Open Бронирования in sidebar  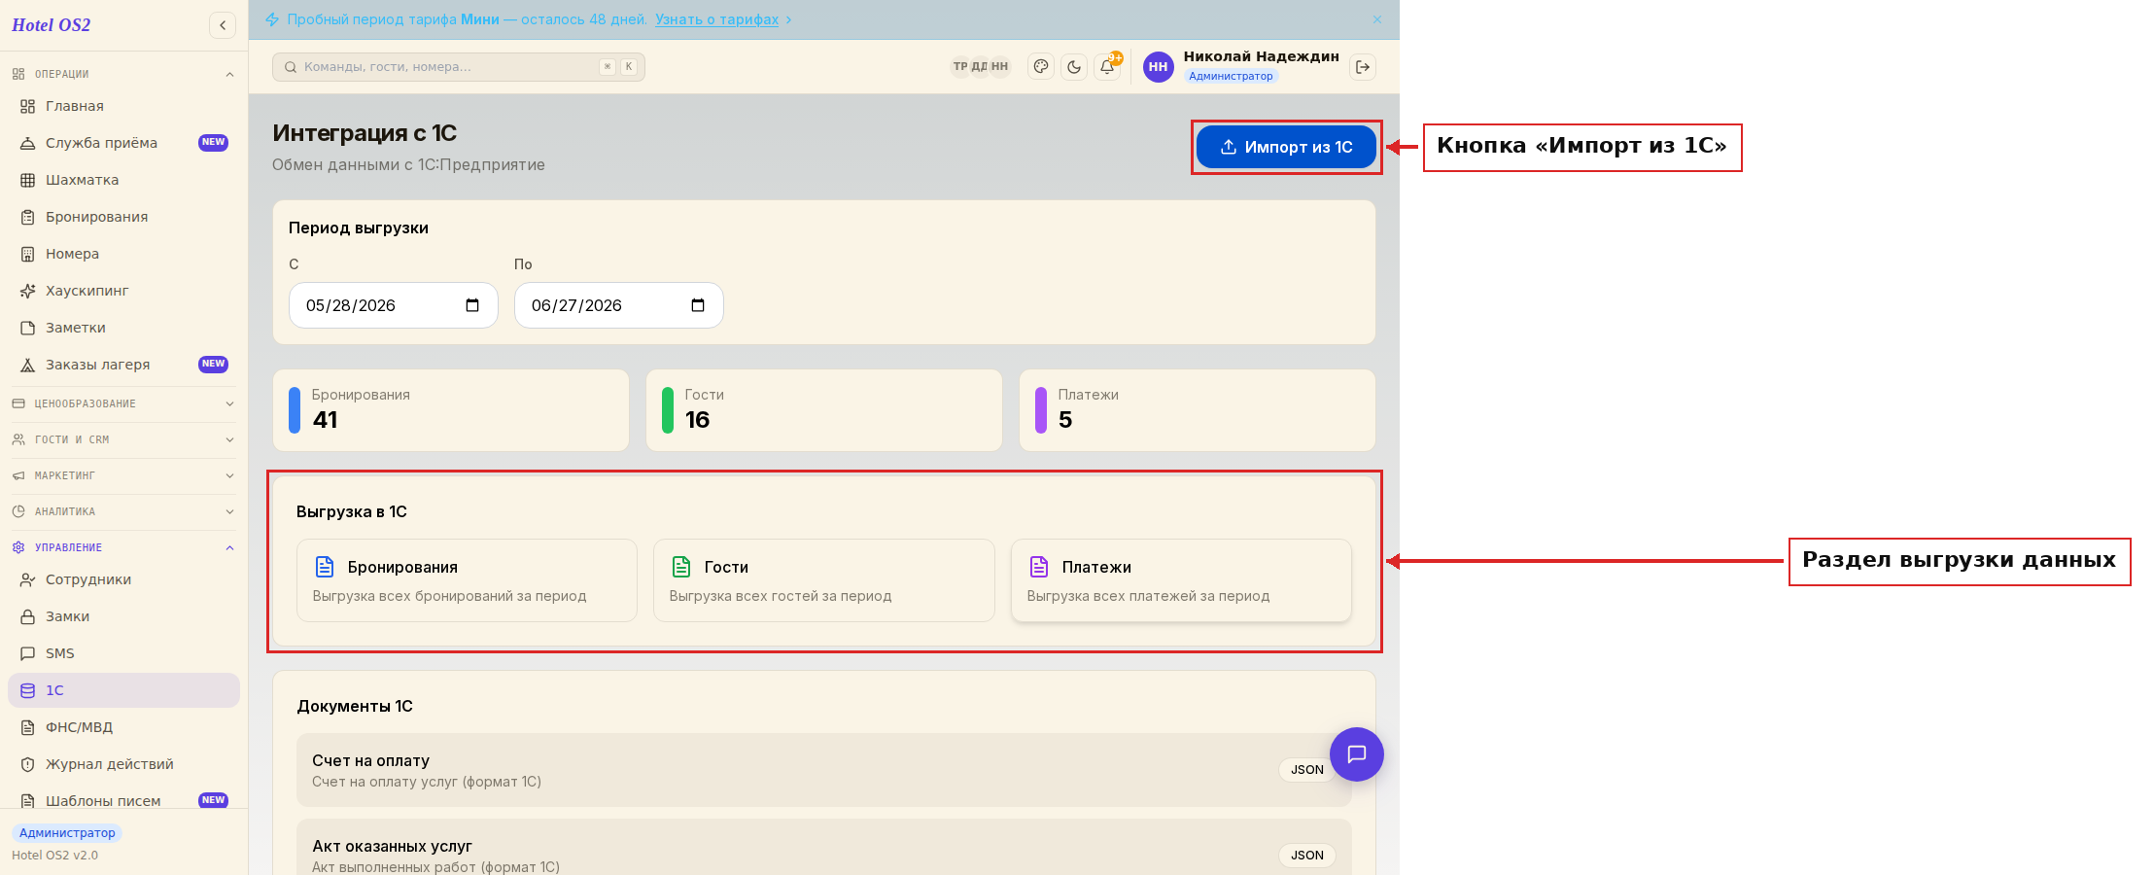pyautogui.click(x=123, y=217)
